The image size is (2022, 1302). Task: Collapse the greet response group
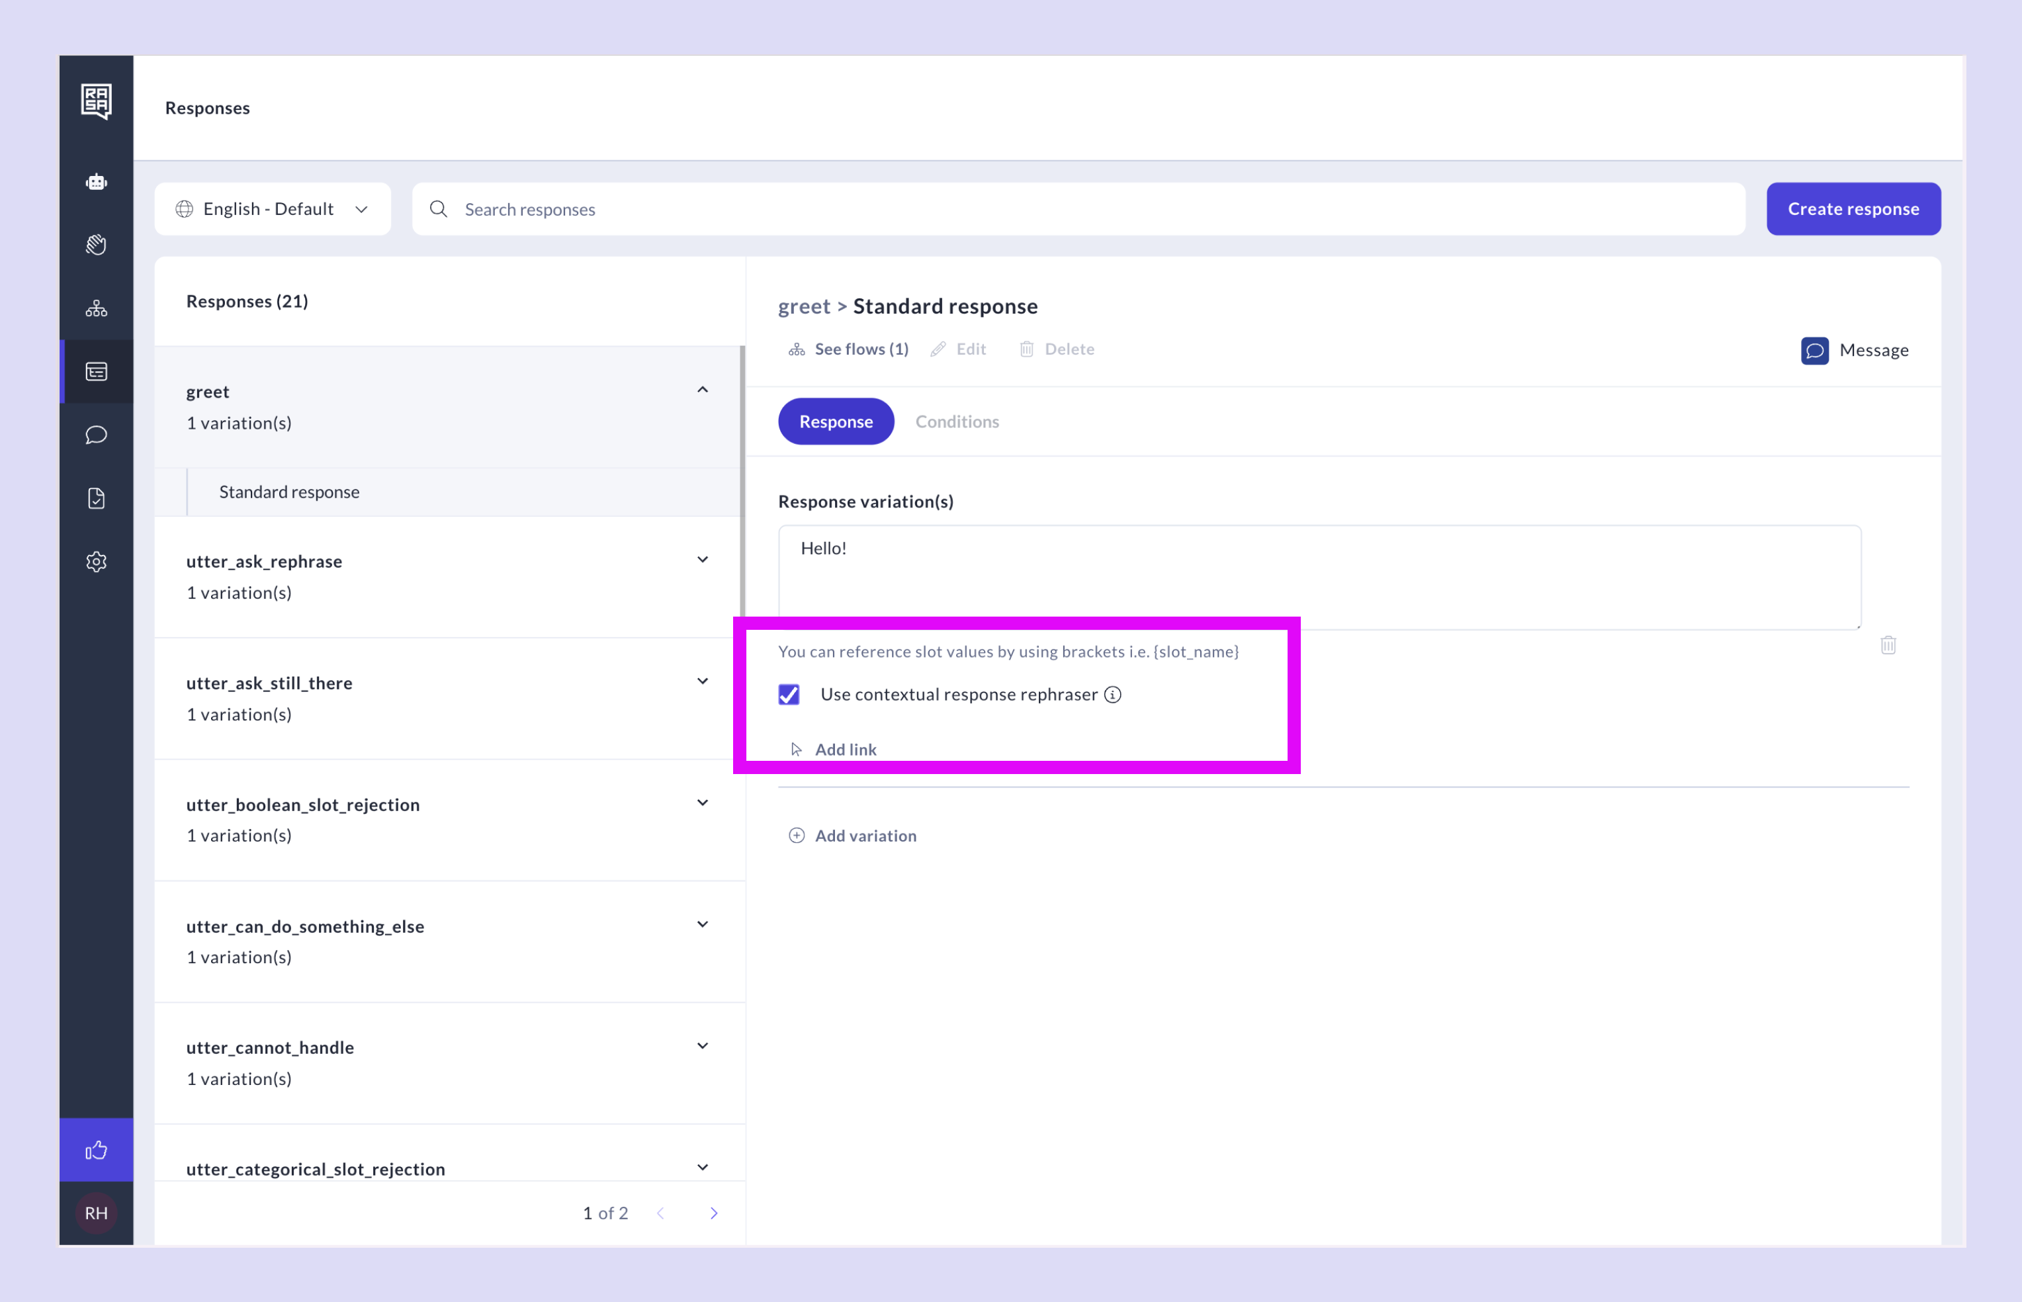[701, 390]
